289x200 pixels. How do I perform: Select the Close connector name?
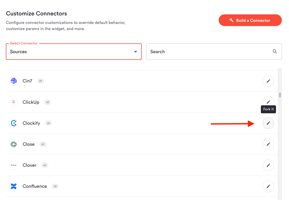(x=29, y=144)
